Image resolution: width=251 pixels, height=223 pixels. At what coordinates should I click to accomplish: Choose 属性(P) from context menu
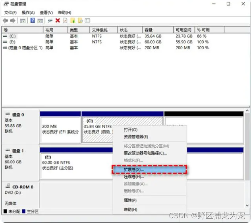pos(150,200)
